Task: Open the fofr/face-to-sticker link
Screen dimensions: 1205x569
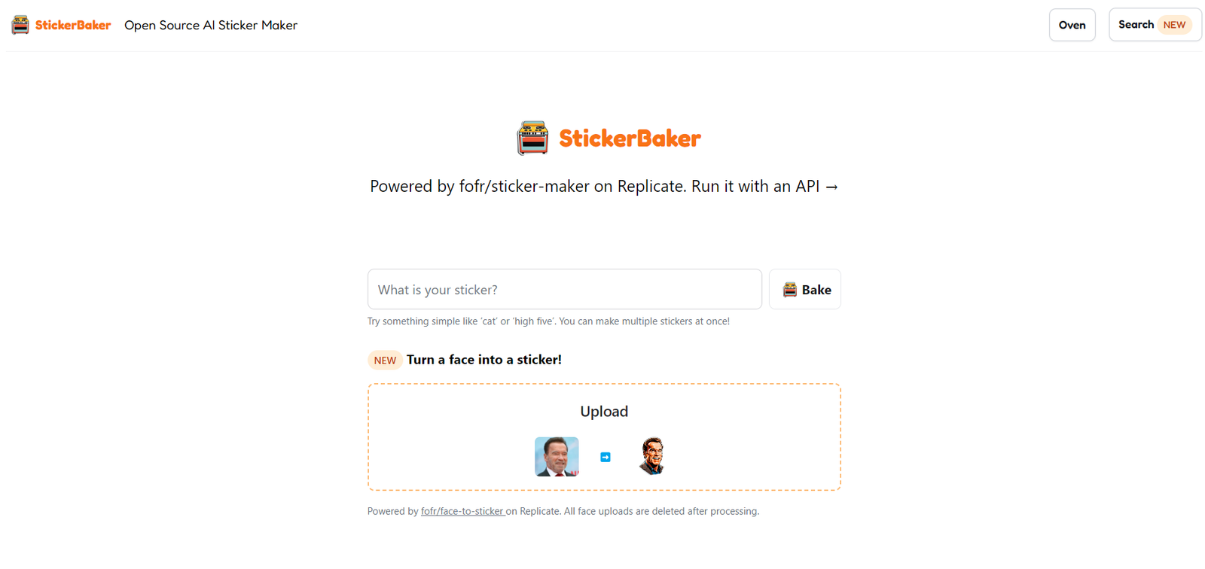Action: (x=462, y=511)
